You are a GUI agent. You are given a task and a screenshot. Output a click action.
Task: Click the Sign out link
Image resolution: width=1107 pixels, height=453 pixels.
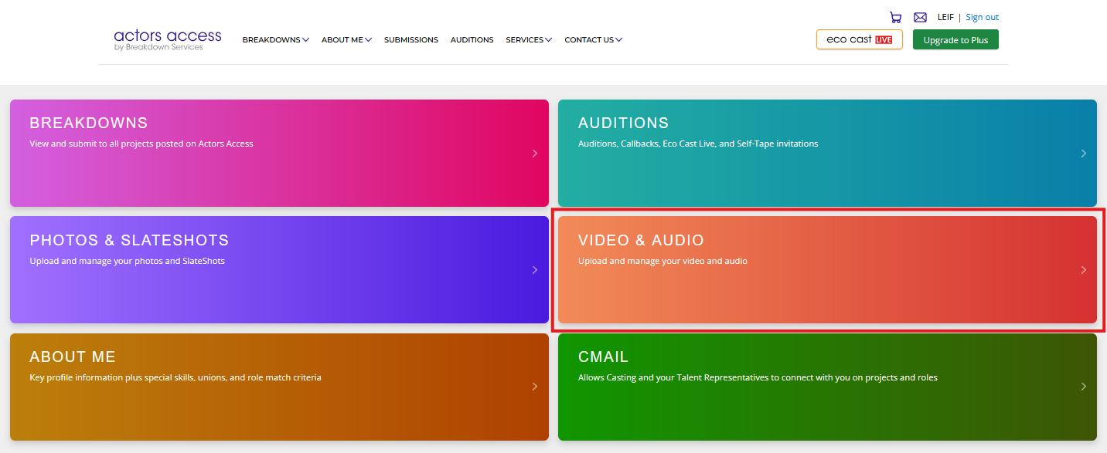[x=982, y=17]
